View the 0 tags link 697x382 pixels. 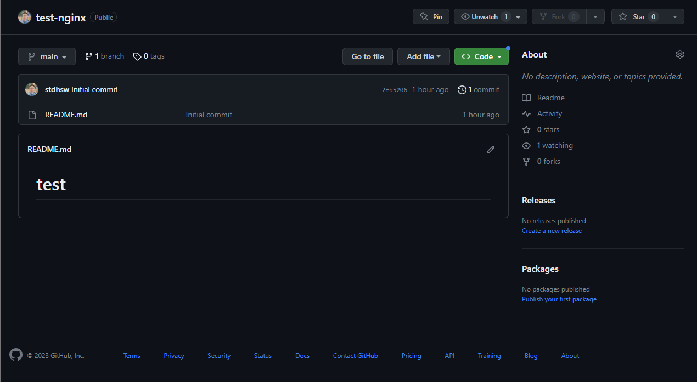[x=149, y=56]
